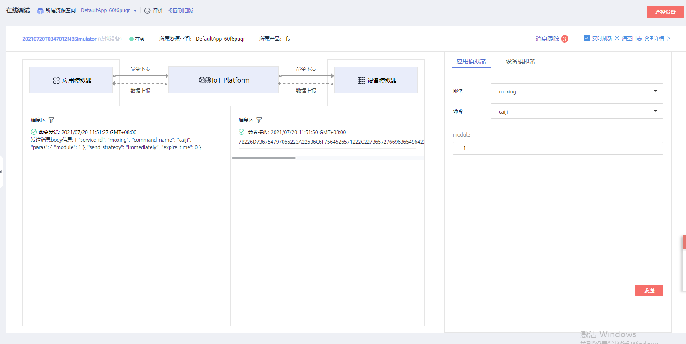Click the module input field
The width and height of the screenshot is (686, 344).
click(558, 148)
